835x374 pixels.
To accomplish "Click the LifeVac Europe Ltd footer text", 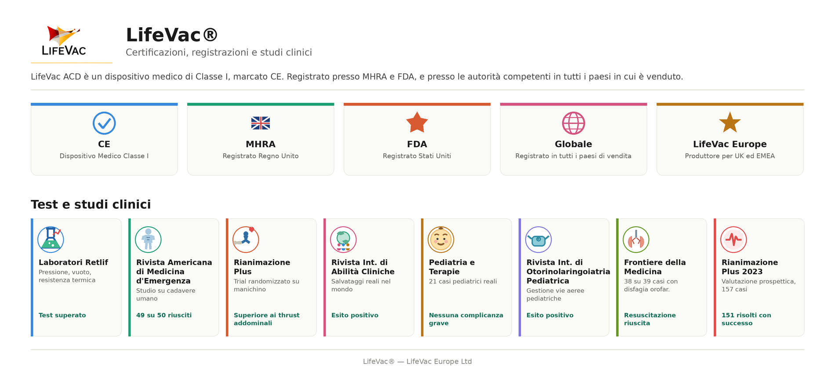I will 439,361.
